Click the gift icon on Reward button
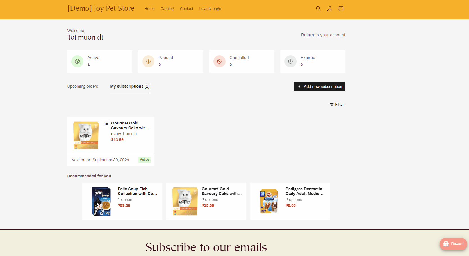The height and width of the screenshot is (256, 469). 446,244
